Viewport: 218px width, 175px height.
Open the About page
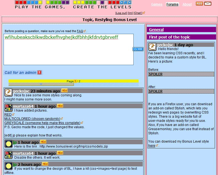click(187, 4)
